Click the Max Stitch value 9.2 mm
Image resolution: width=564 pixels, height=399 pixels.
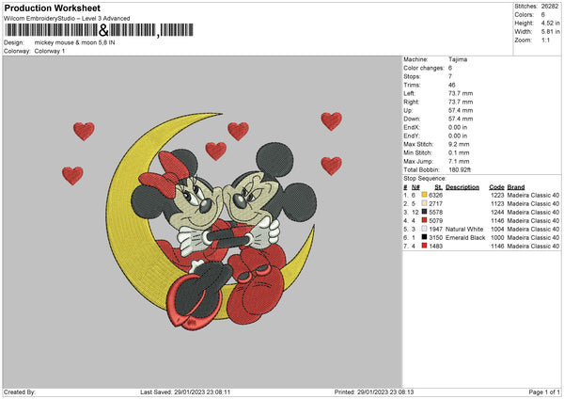[x=459, y=144]
